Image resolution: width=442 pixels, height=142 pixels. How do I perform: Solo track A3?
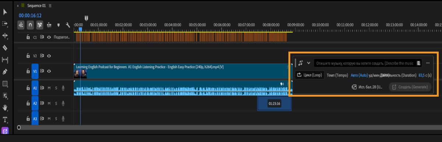[x=56, y=119]
